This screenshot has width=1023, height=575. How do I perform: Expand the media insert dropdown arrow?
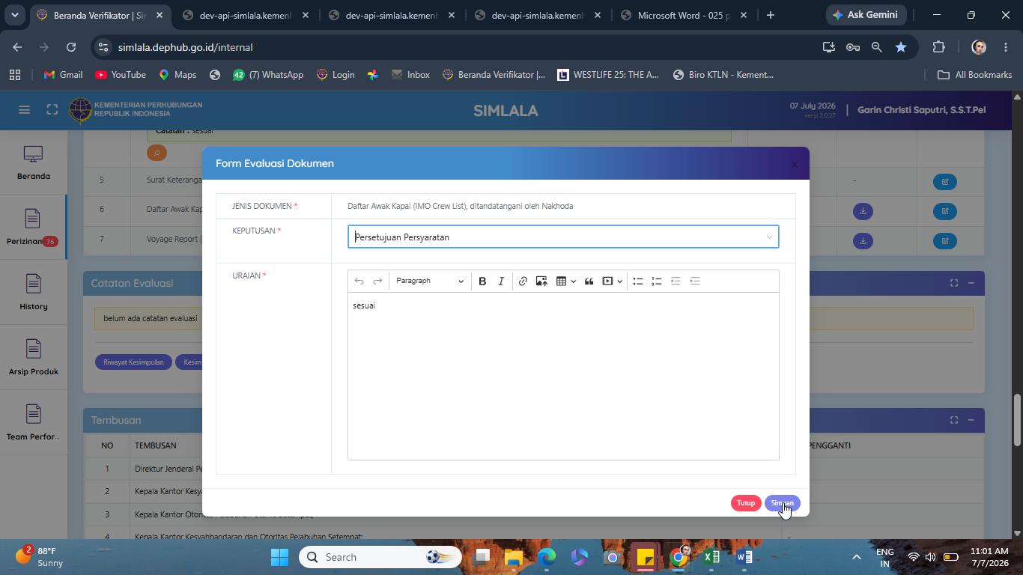pyautogui.click(x=620, y=282)
